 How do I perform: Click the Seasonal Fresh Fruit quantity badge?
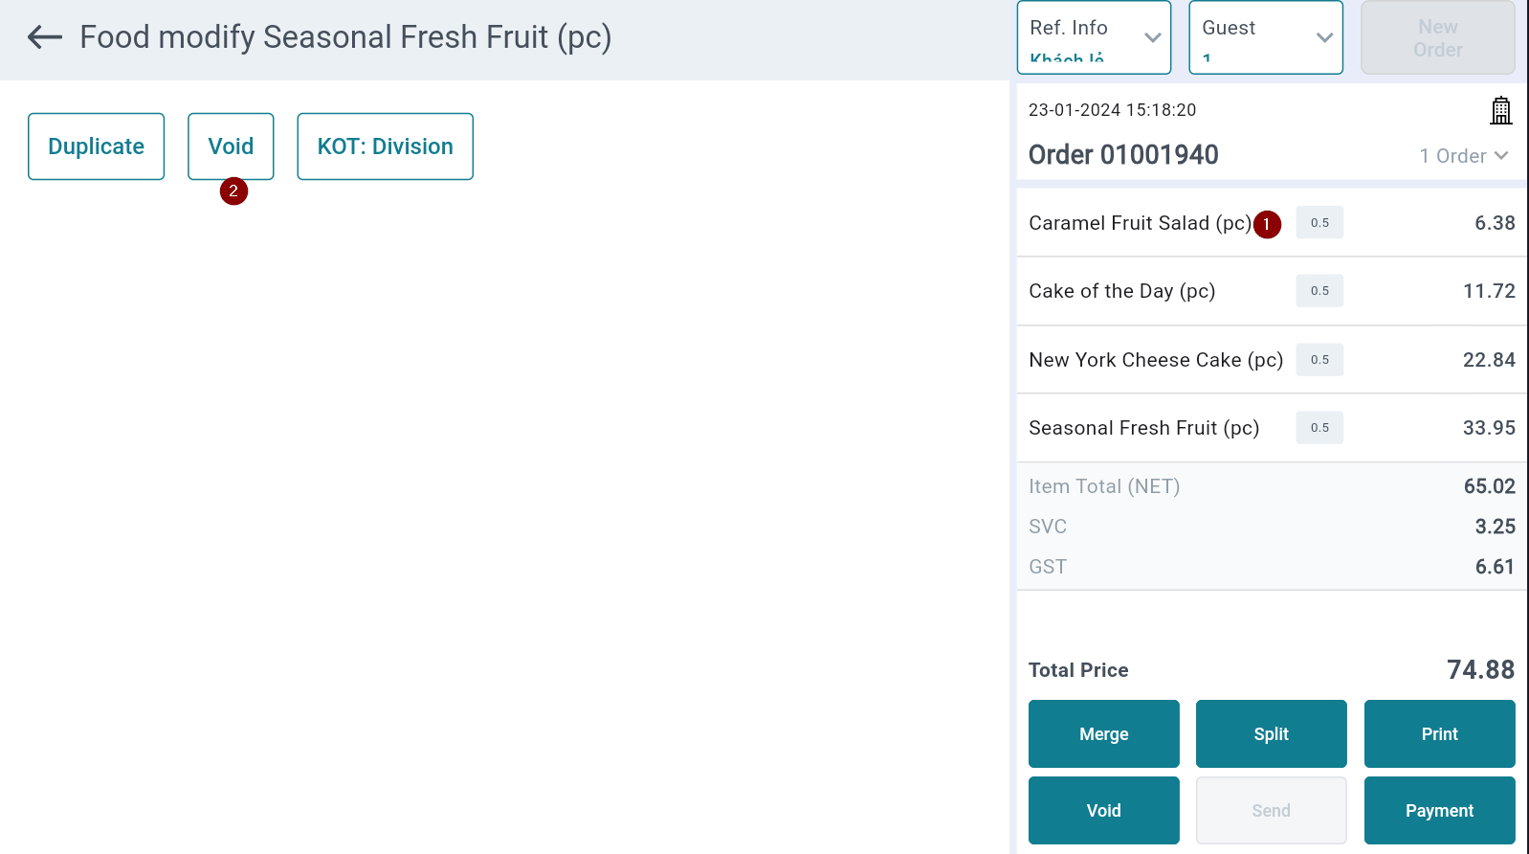1319,428
